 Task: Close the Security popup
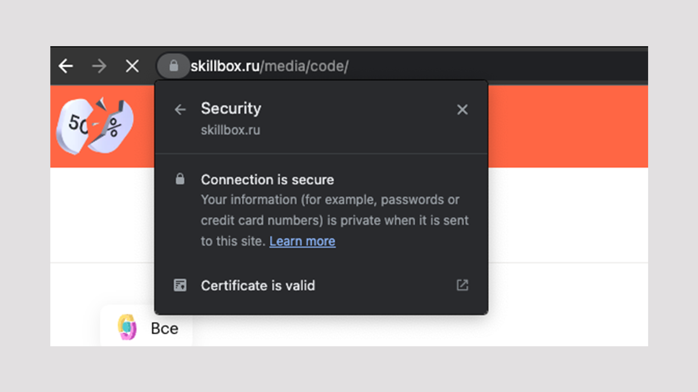click(462, 110)
